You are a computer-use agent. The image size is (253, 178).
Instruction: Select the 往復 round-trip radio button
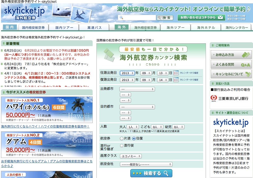[134, 139]
